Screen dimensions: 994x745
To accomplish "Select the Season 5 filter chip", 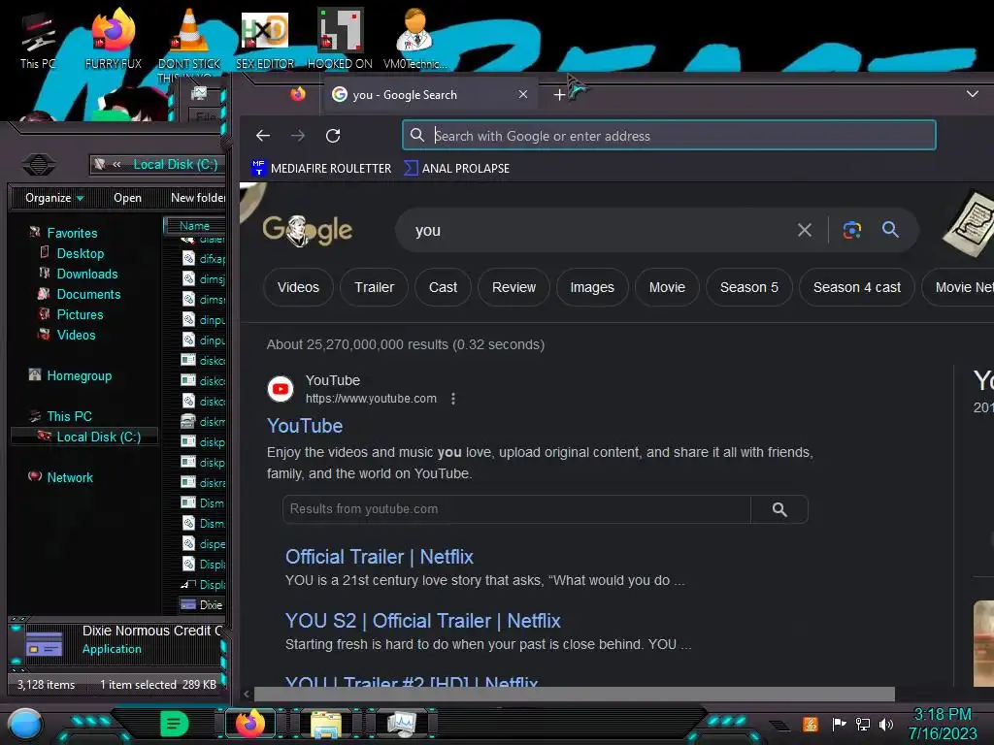I will coord(748,287).
